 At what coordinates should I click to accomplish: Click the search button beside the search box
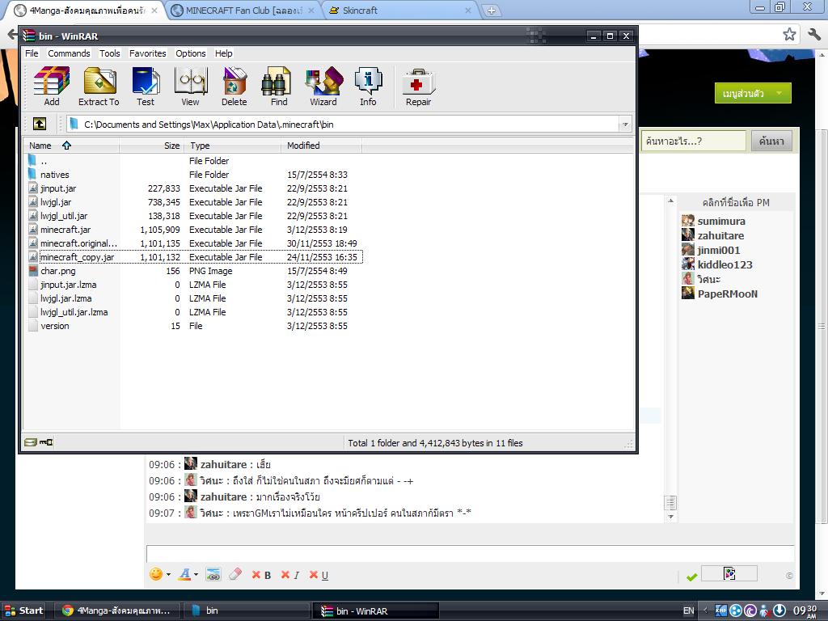771,141
